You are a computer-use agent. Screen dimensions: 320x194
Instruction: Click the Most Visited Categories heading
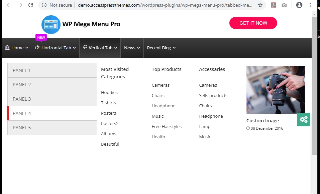pyautogui.click(x=115, y=73)
